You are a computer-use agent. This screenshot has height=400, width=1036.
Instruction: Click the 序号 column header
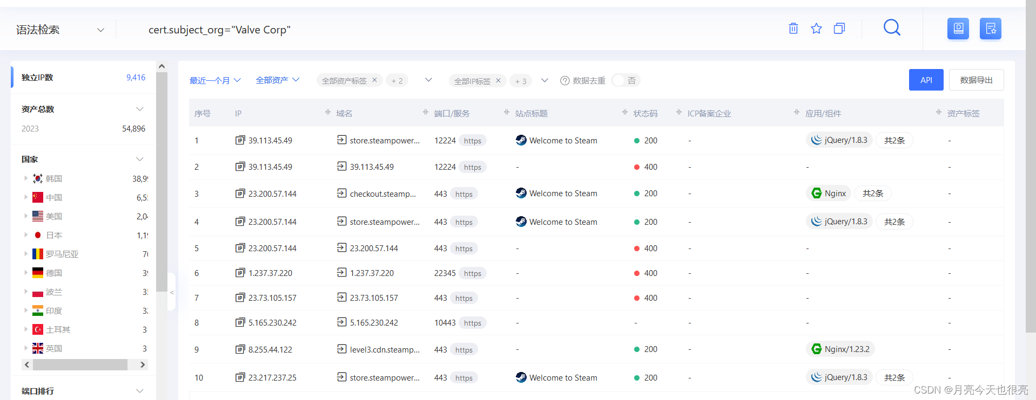pyautogui.click(x=203, y=113)
